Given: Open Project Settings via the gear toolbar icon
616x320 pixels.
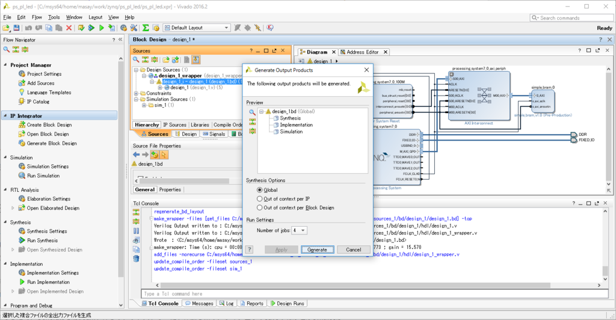Looking at the screenshot, I should (x=124, y=28).
